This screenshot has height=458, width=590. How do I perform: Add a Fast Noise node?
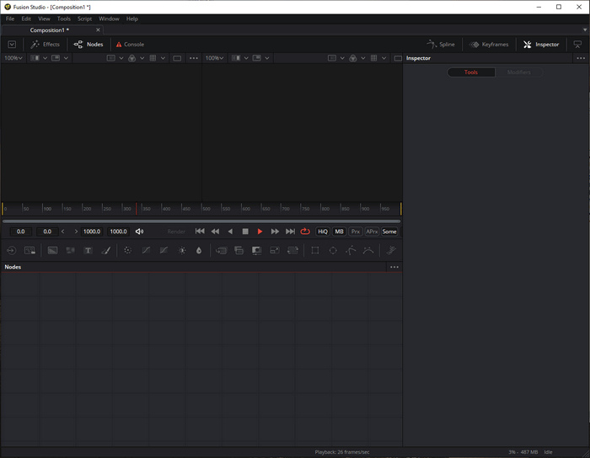(x=70, y=250)
